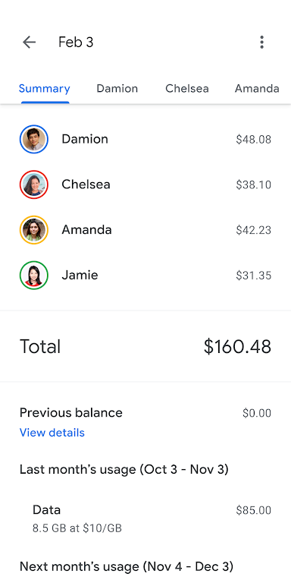The image size is (291, 583).
Task: Tap Damion's profile avatar
Action: (x=34, y=139)
